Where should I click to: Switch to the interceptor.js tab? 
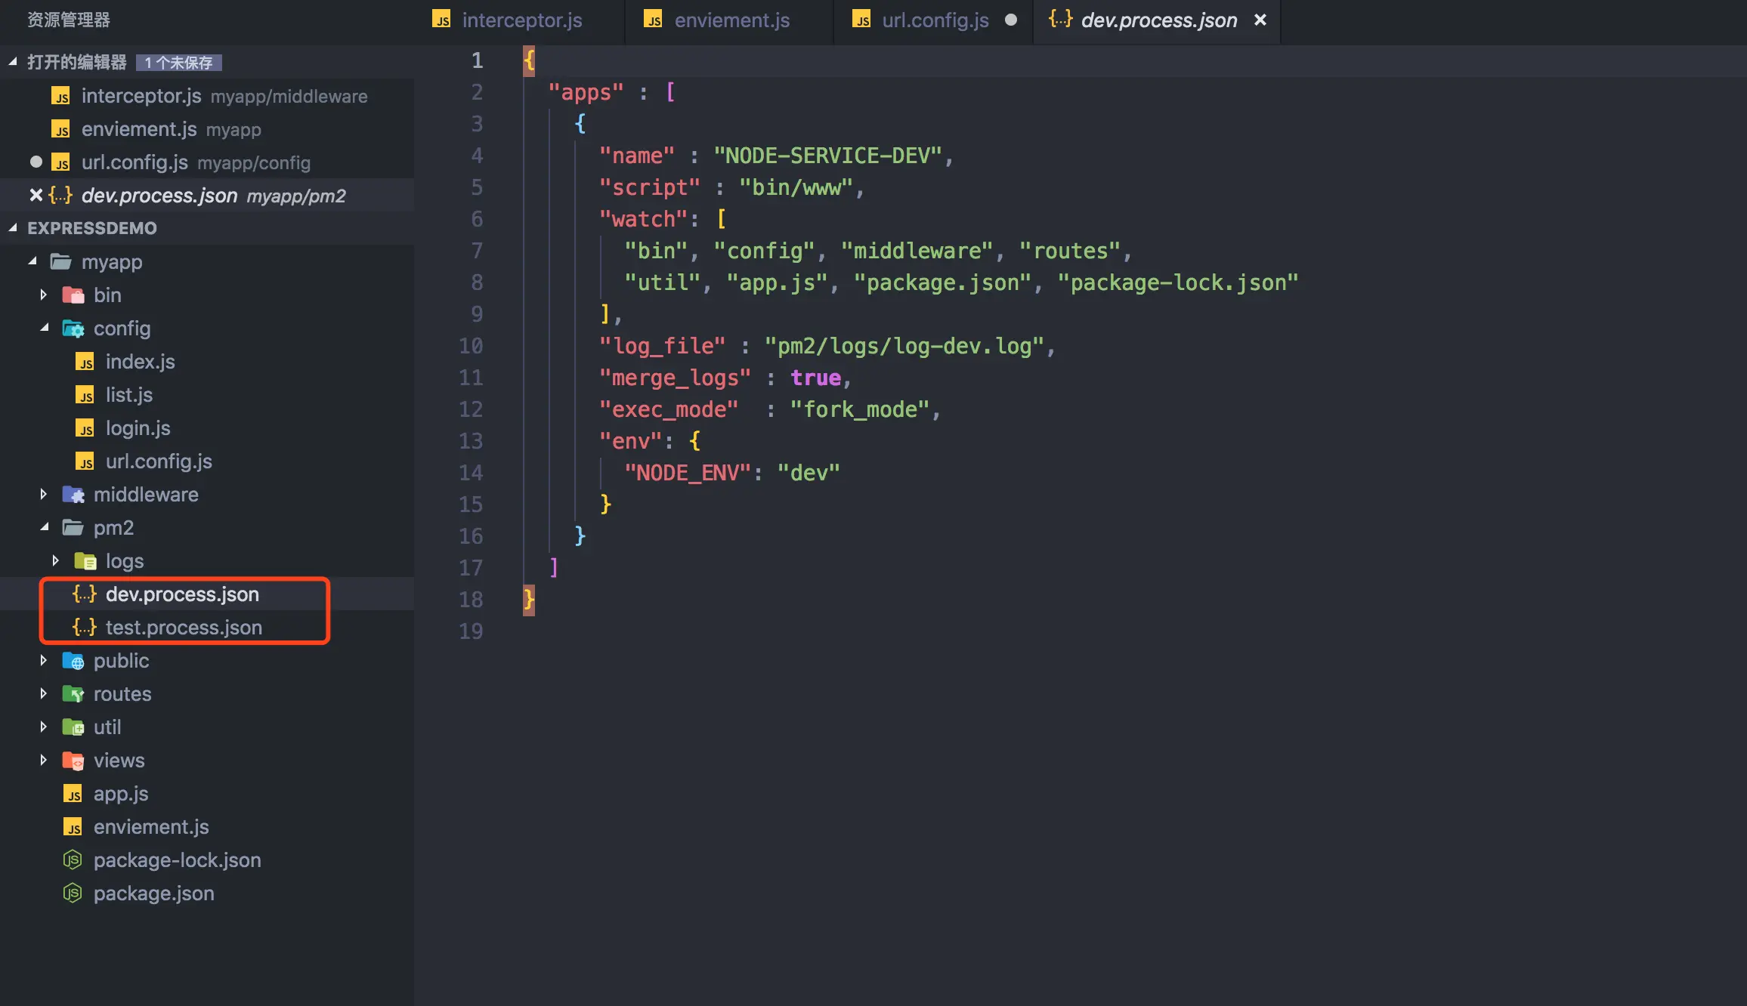[x=521, y=20]
